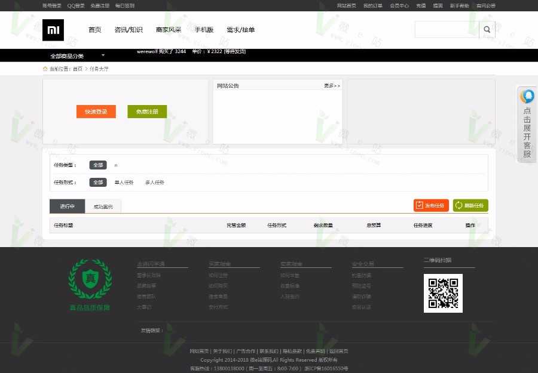Image resolution: width=538 pixels, height=373 pixels.
Task: Expand the 全部商品分类 dropdown arrow
Action: click(102, 54)
